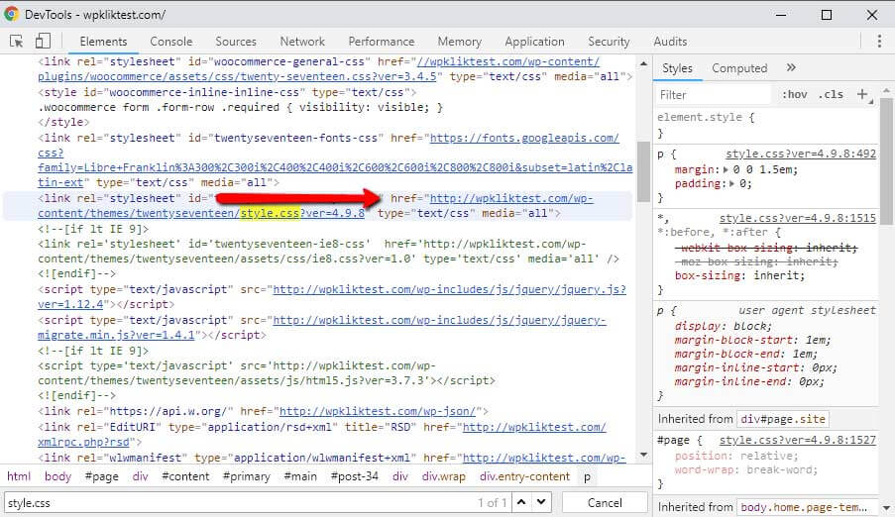Viewport: 895px width, 517px height.
Task: Click the Chrome logo in title bar
Action: tap(11, 14)
